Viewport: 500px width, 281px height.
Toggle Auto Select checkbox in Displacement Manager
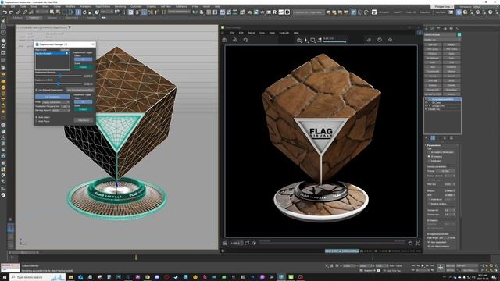click(37, 117)
